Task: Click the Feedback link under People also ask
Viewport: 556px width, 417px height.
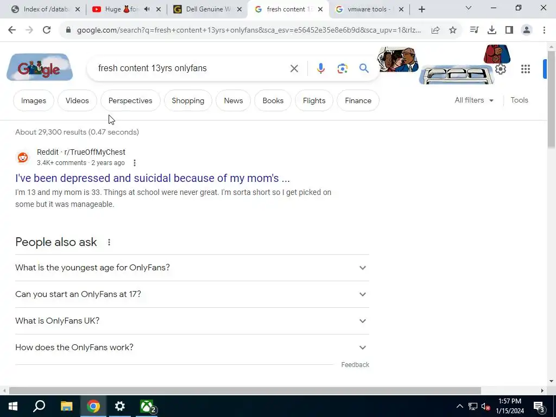Action: click(x=355, y=365)
